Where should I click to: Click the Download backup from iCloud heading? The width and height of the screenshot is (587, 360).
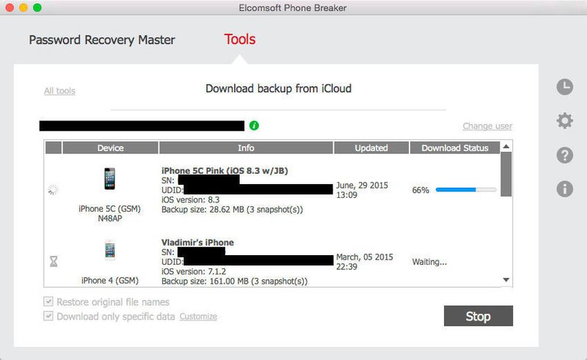click(x=279, y=89)
